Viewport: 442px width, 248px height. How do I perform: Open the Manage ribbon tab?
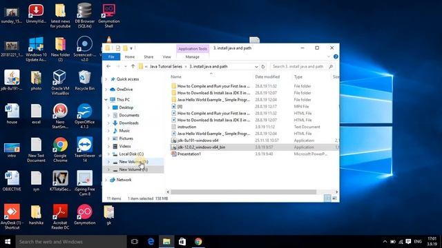193,56
